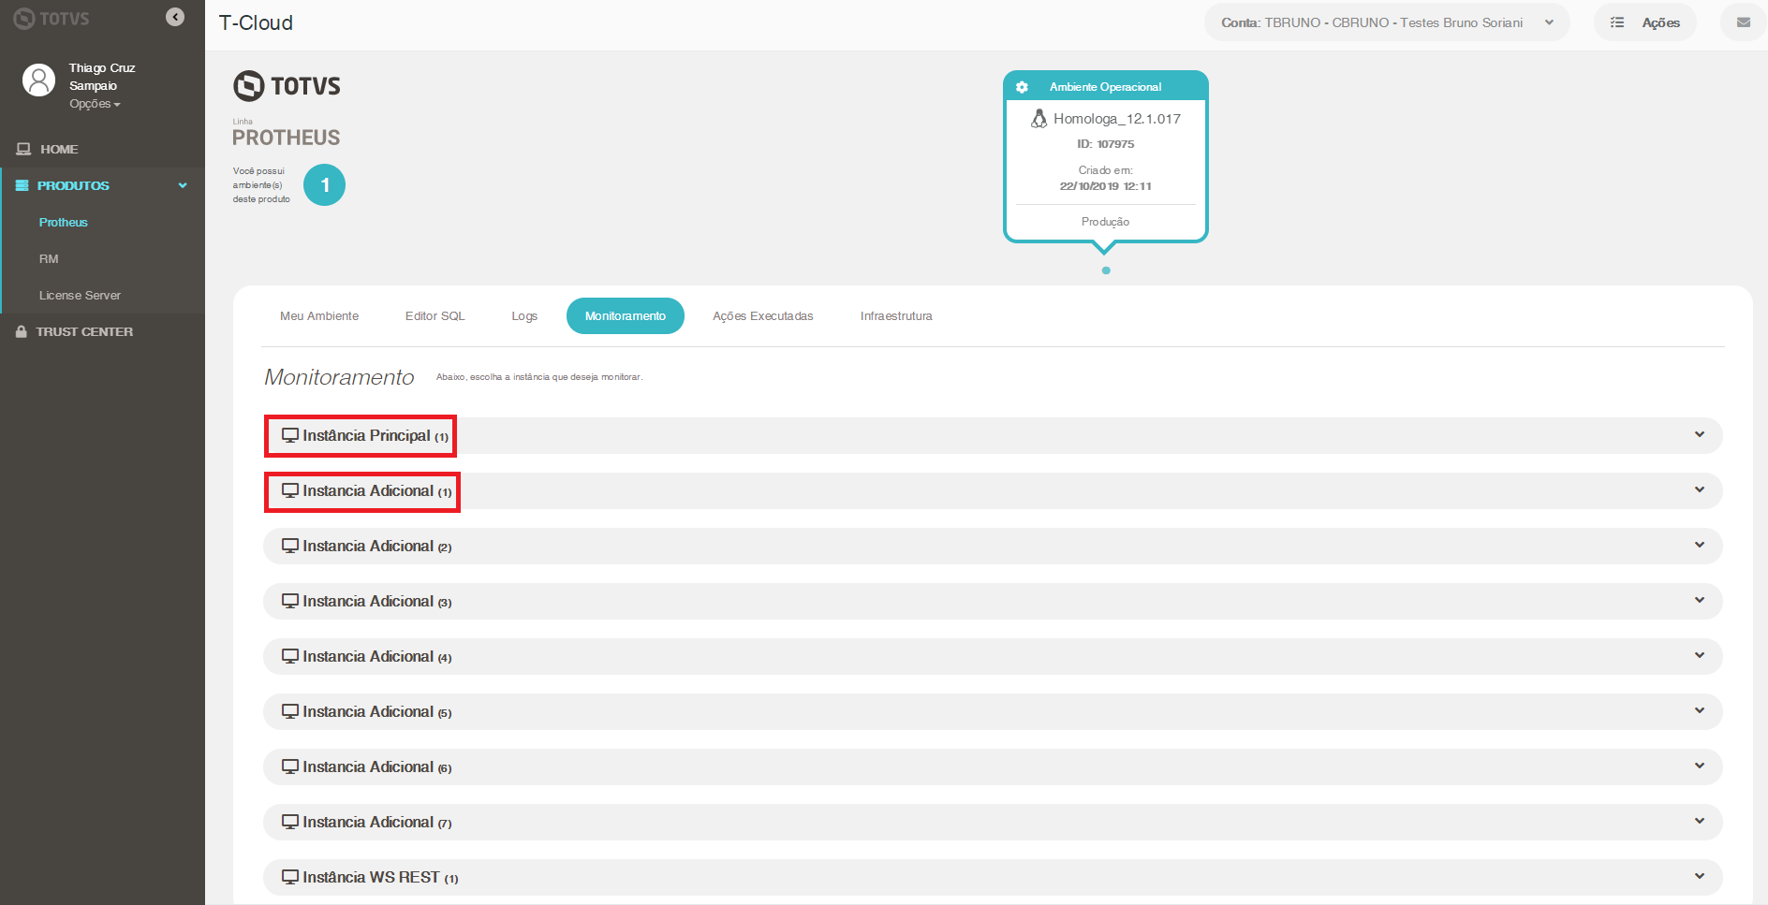Open the Infraestrutura tab
Screen dimensions: 1768x905
(x=896, y=316)
